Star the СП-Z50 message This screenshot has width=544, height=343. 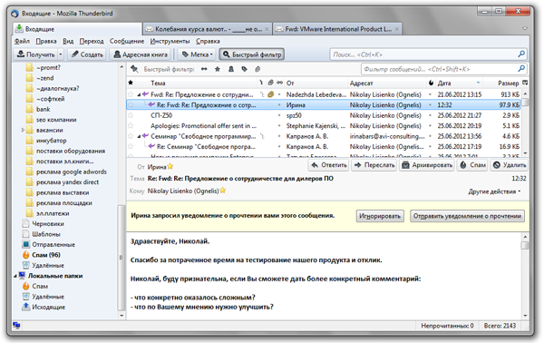(131, 115)
